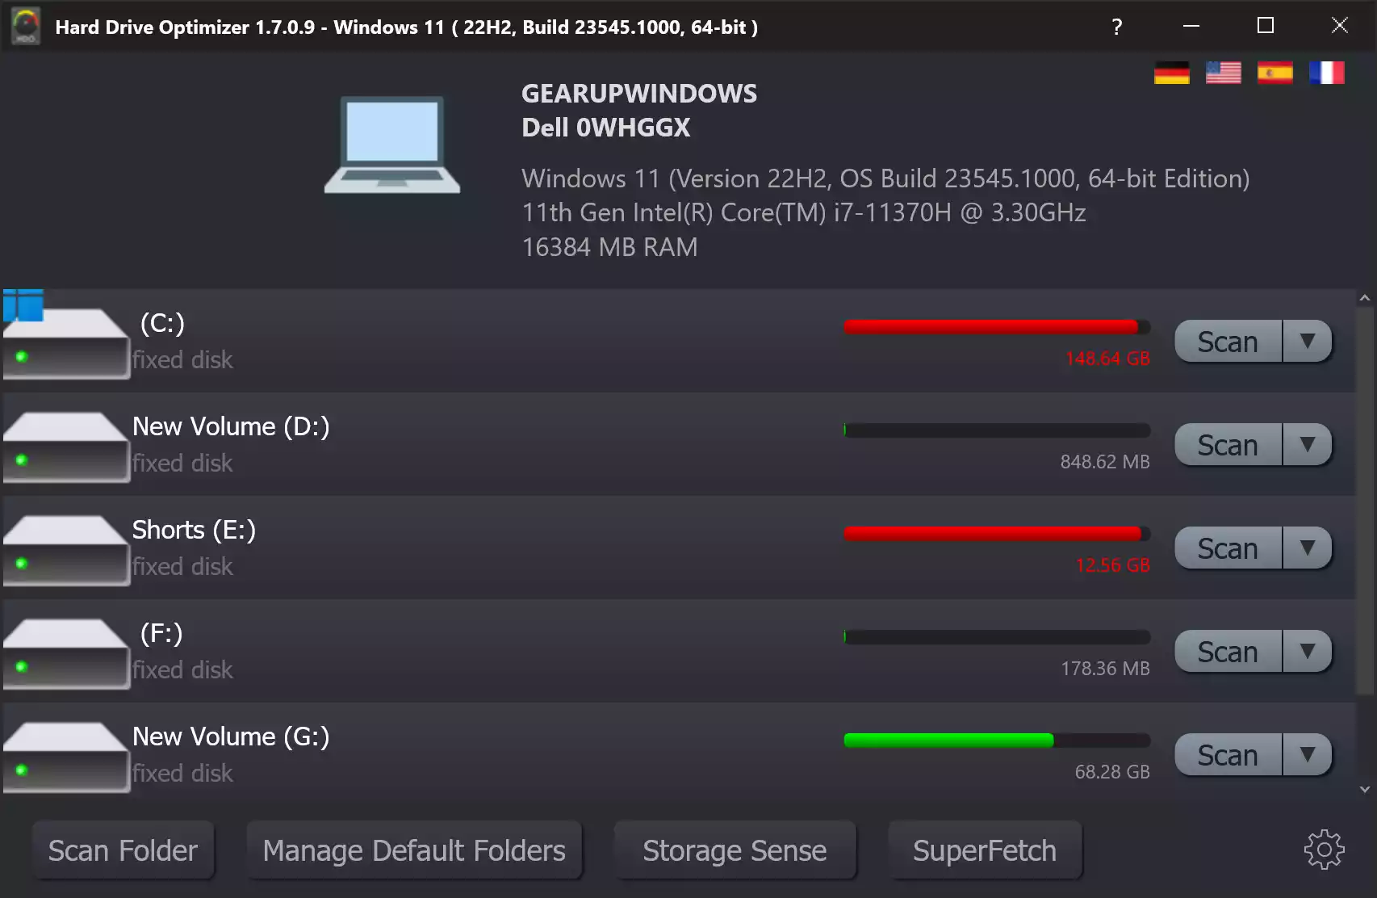Open Scan options arrow for New Volume (D:)
The width and height of the screenshot is (1377, 898).
click(1307, 445)
